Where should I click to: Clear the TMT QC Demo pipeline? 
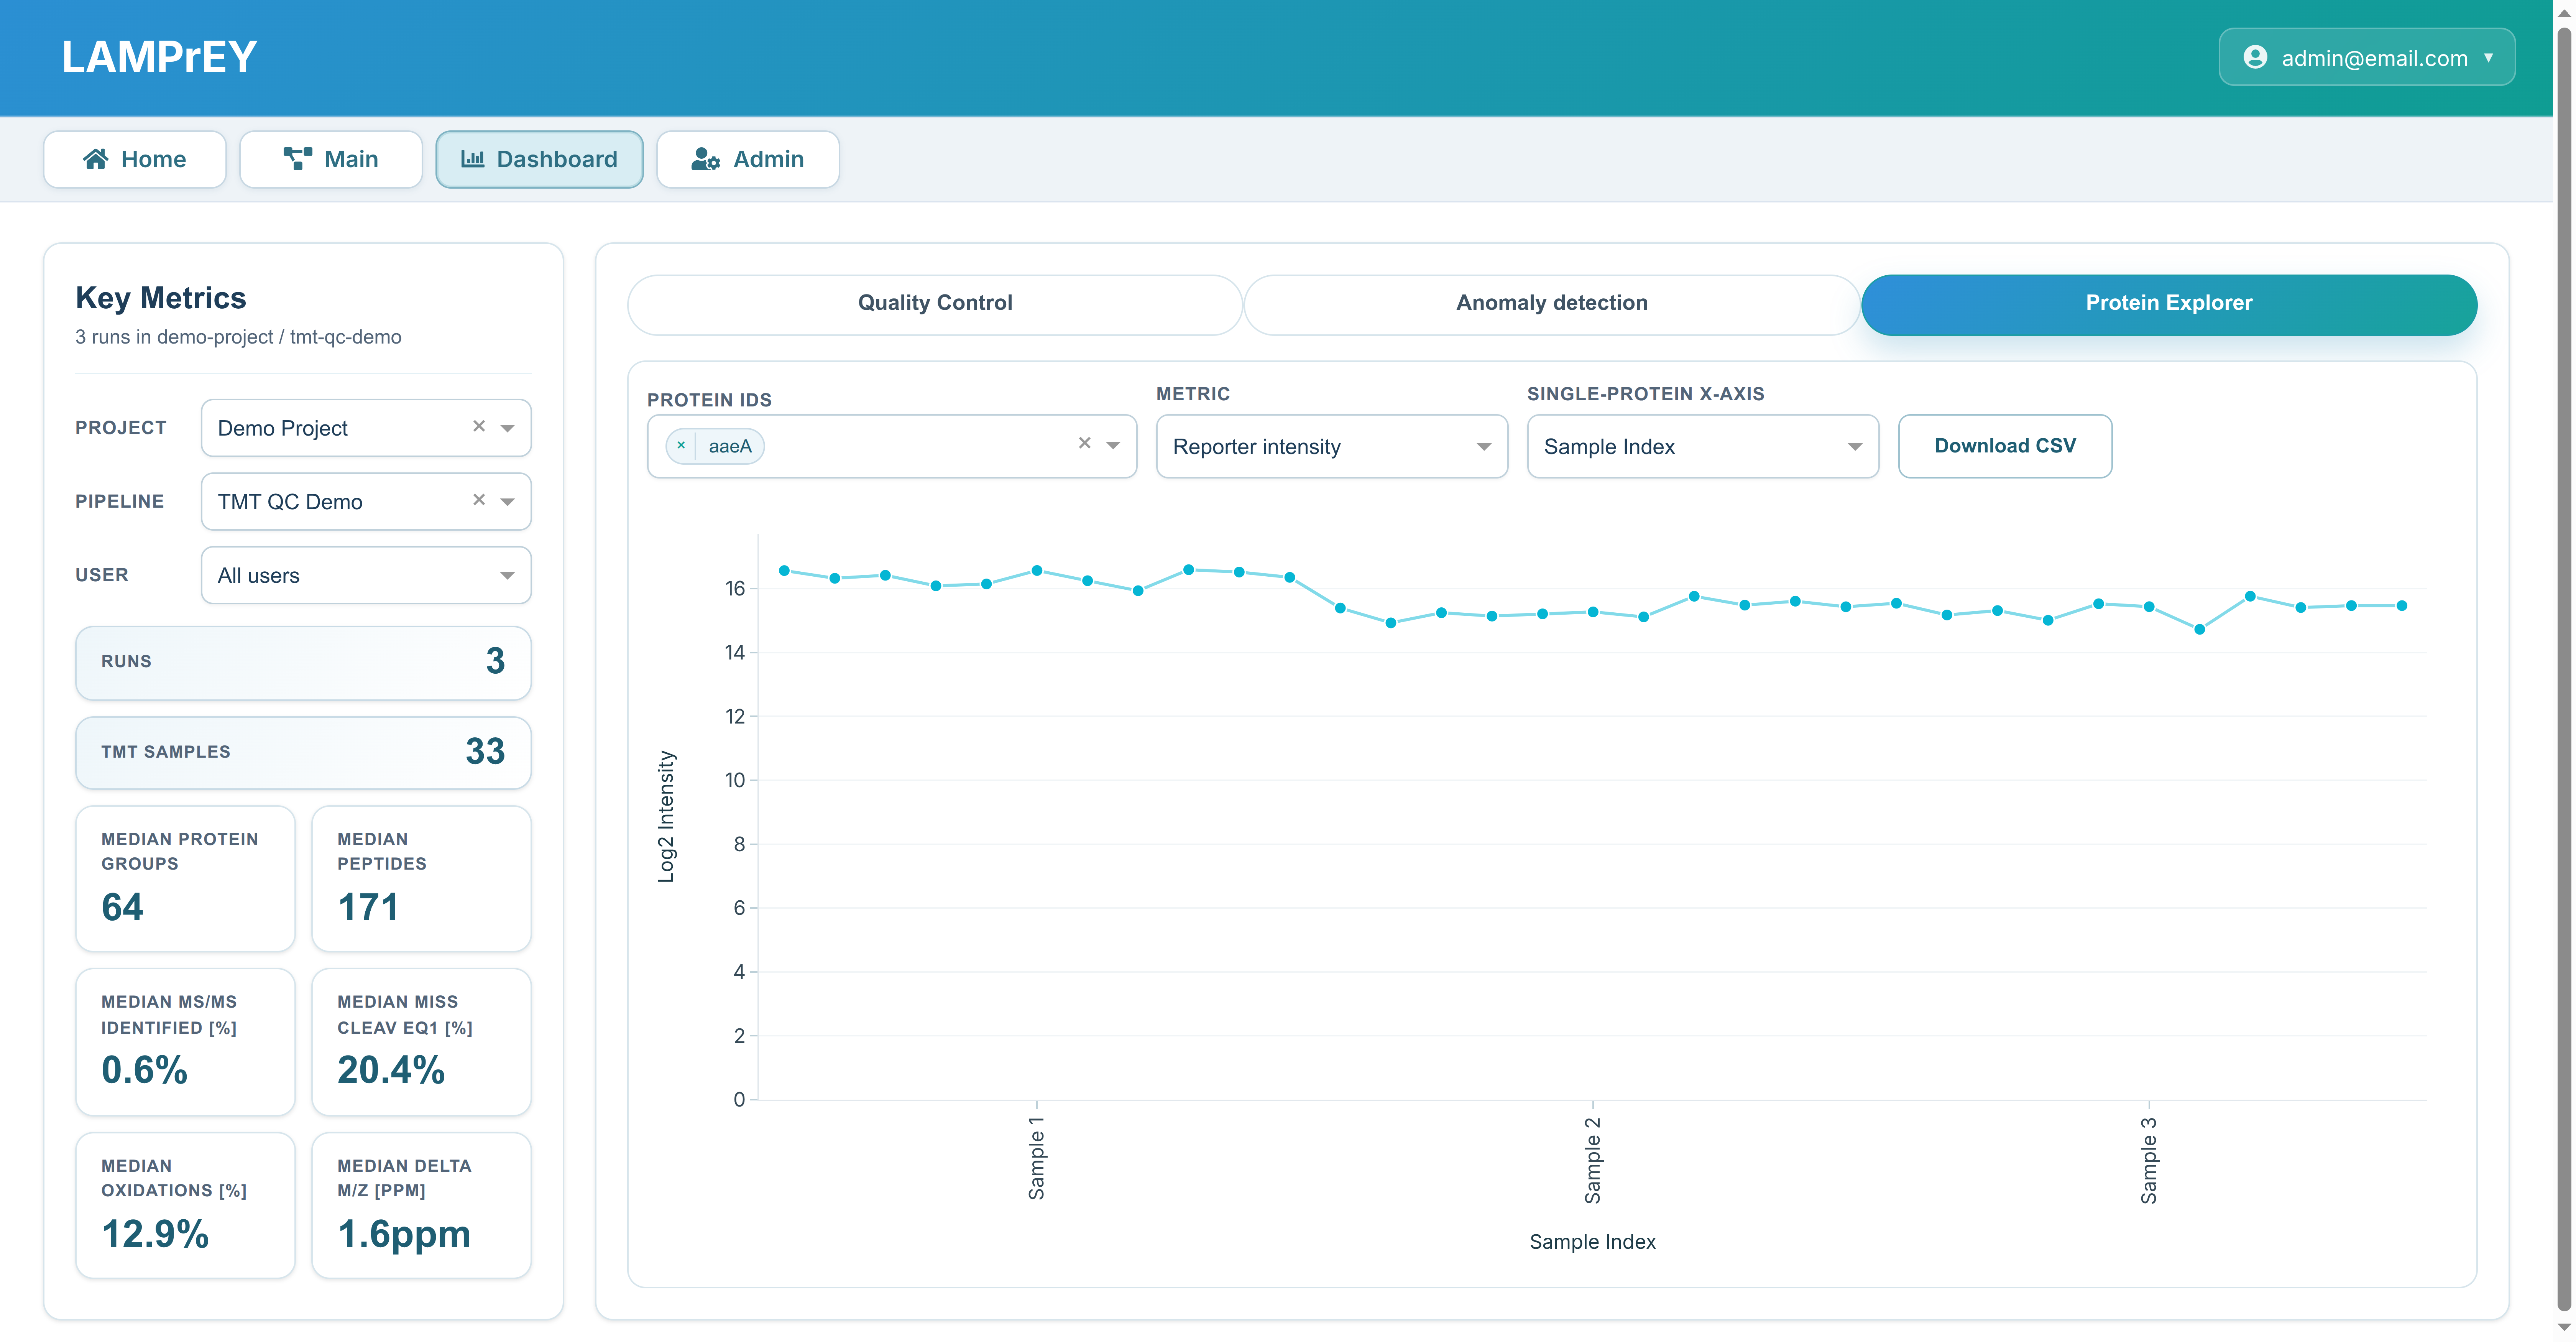tap(479, 500)
